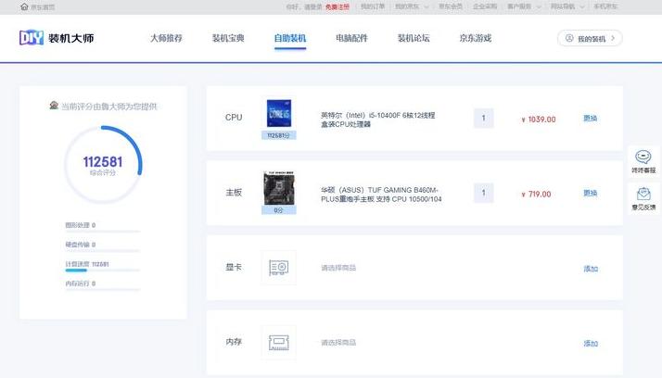Click 请选择商品 in the 内存 row

pyautogui.click(x=338, y=343)
